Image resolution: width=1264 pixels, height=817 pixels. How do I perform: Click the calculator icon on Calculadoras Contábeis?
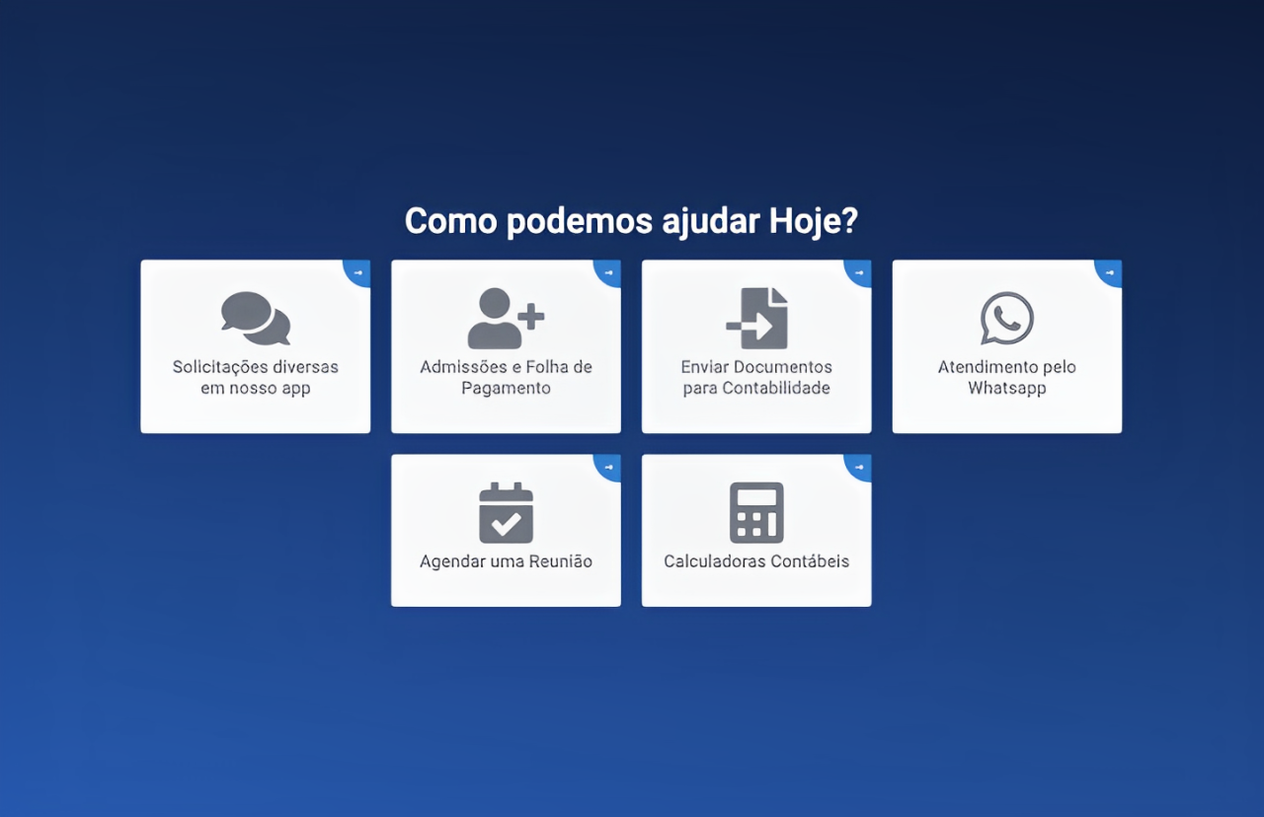tap(755, 511)
